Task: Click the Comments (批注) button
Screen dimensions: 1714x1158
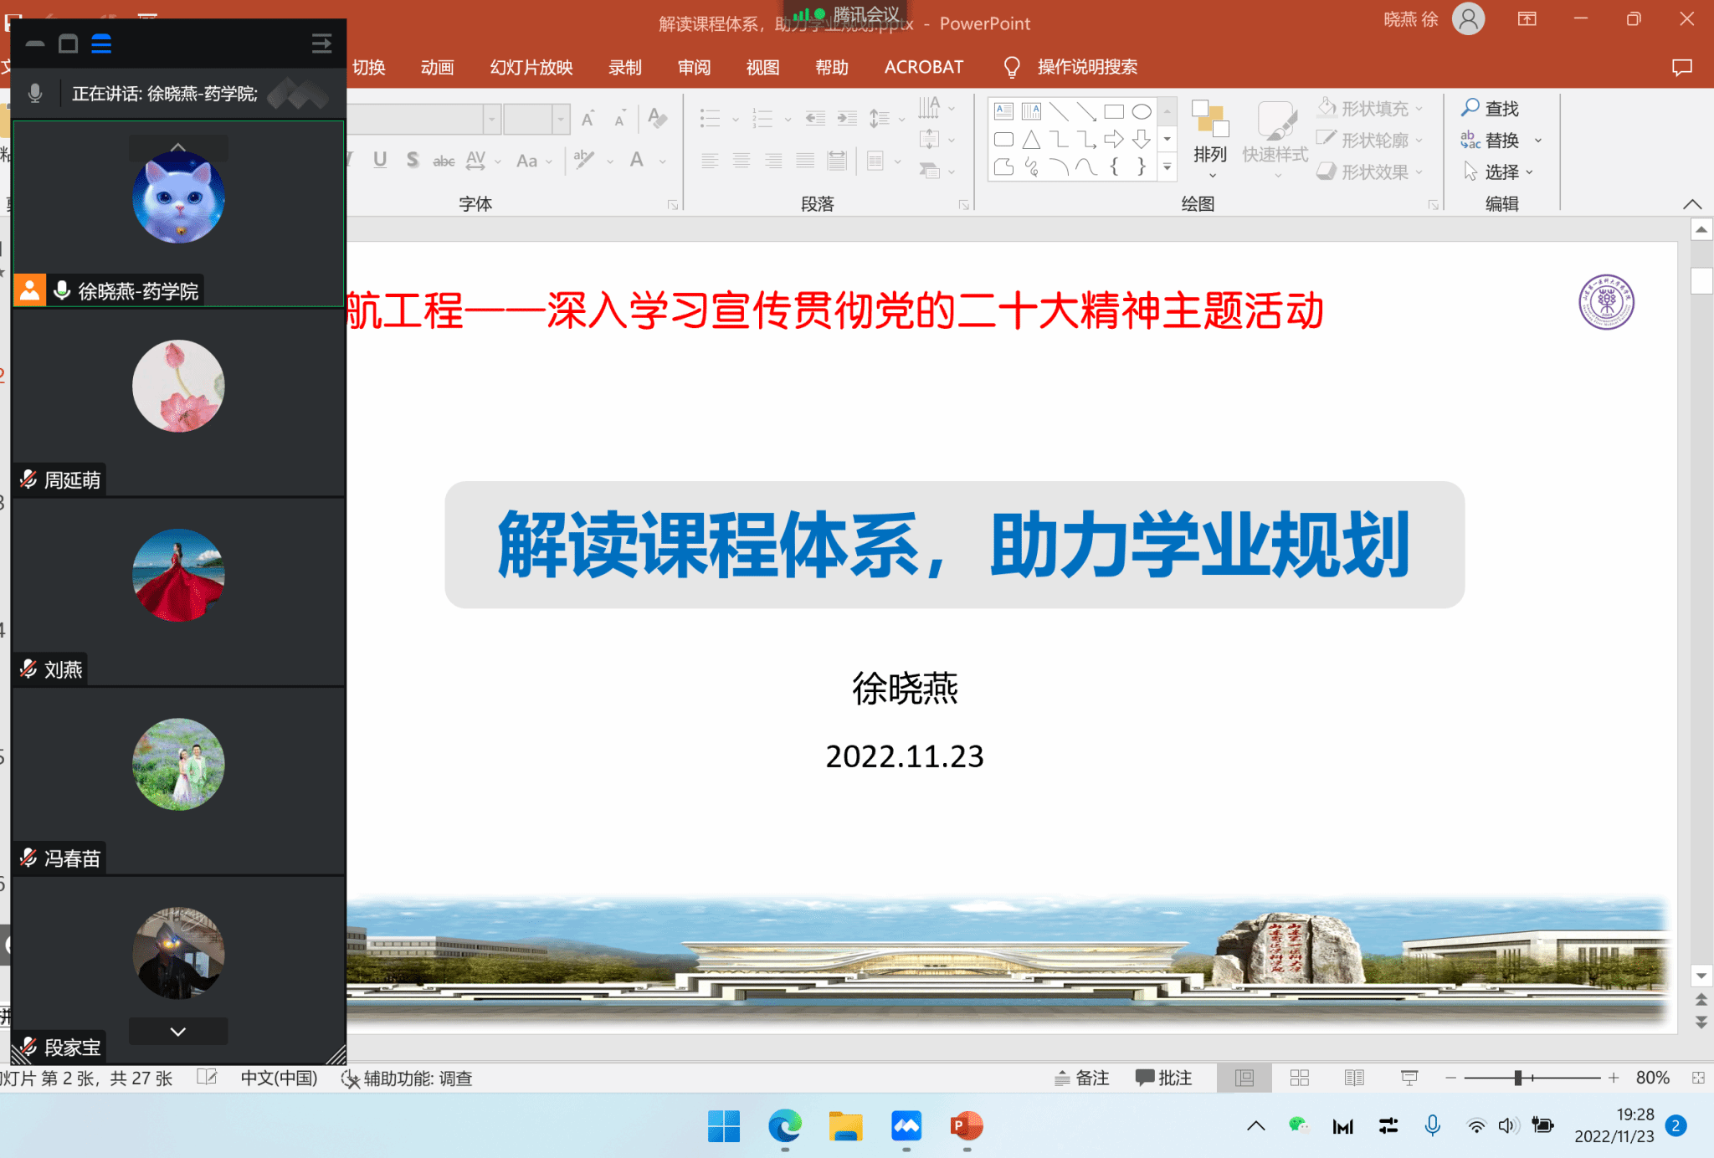Action: tap(1163, 1078)
